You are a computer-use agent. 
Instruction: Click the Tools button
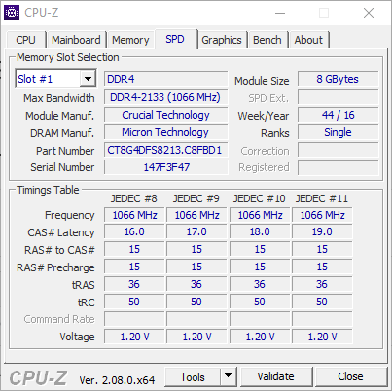pyautogui.click(x=193, y=376)
